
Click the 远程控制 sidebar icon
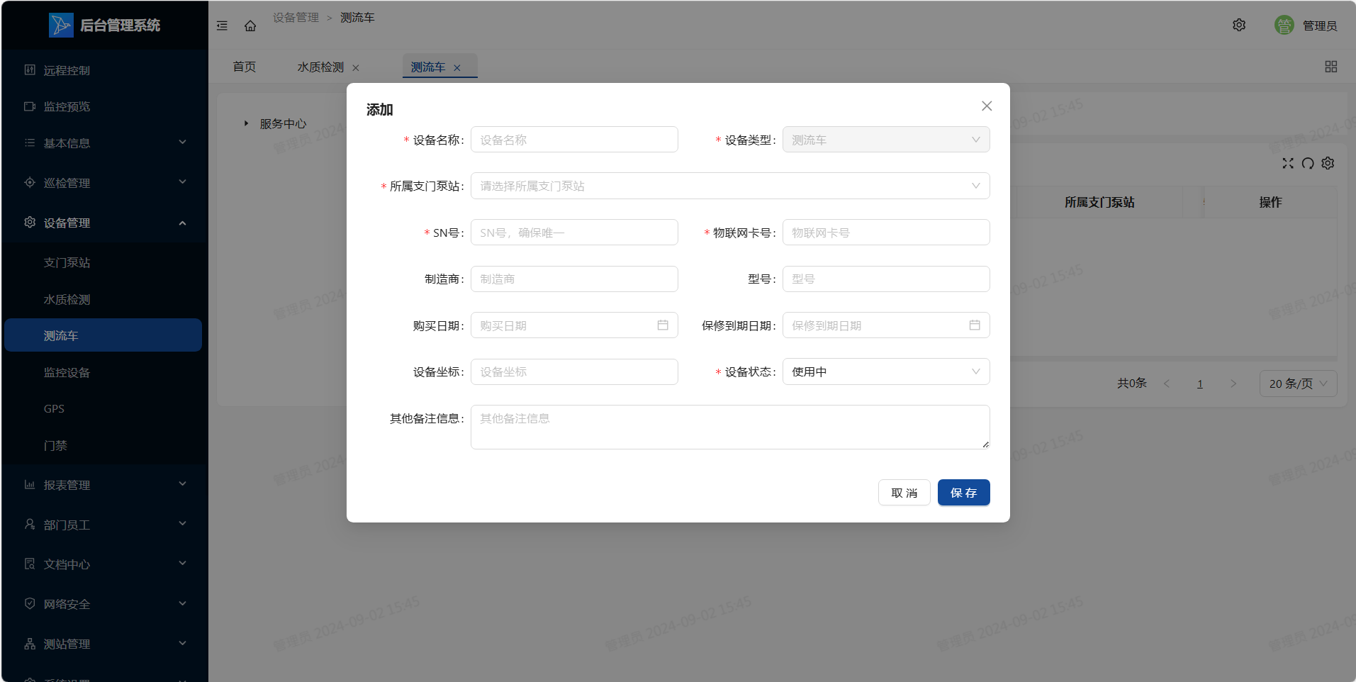(30, 69)
